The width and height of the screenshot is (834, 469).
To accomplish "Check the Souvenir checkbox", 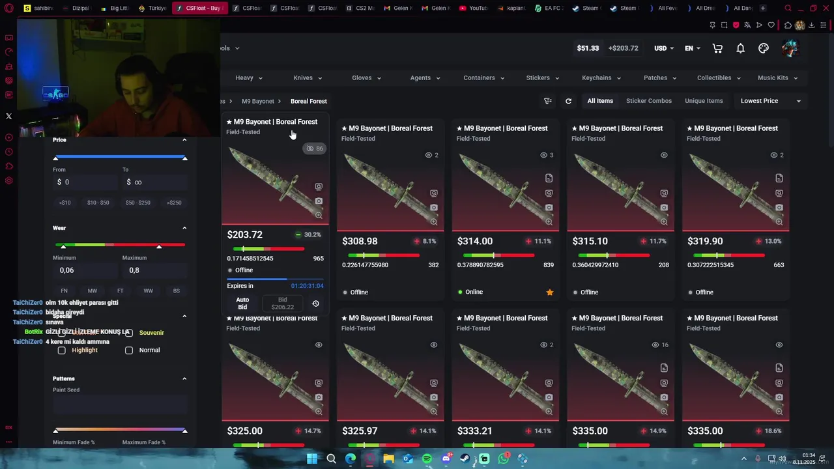I will click(x=129, y=333).
